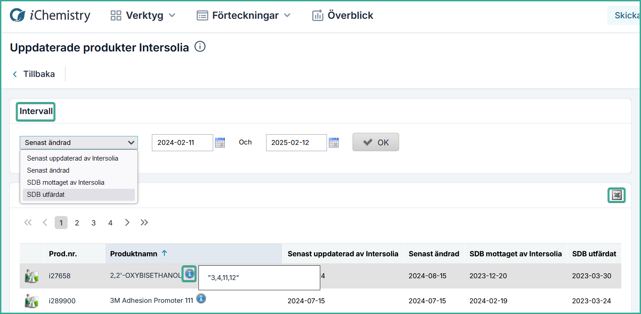
Task: Jump to last page of results
Action: (144, 222)
